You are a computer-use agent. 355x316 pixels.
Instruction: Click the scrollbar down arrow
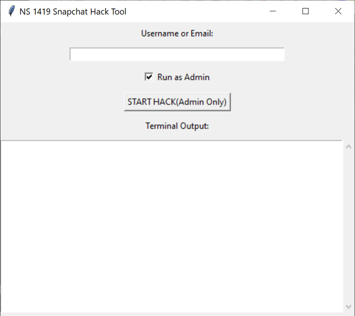(x=349, y=307)
